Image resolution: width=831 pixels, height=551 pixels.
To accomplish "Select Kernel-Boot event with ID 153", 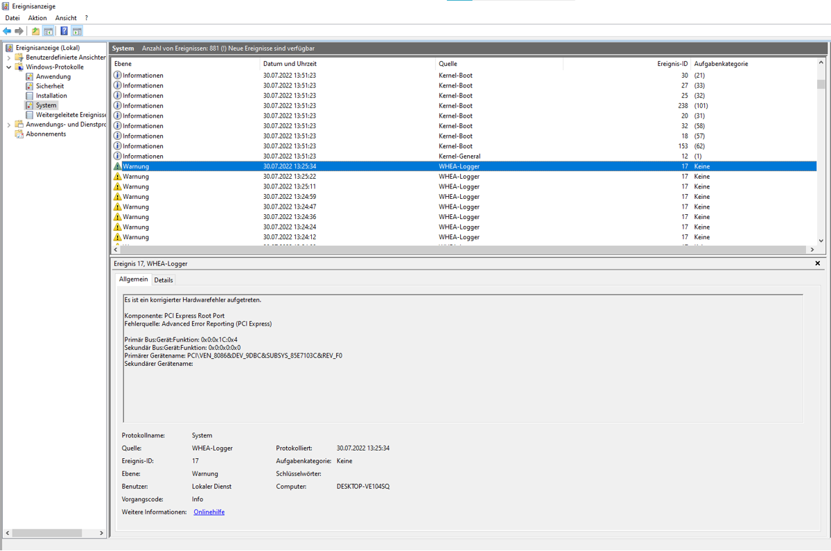I will 464,146.
